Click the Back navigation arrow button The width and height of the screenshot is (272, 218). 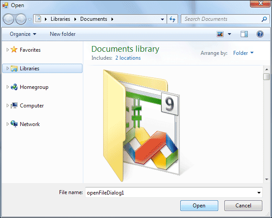coord(8,19)
